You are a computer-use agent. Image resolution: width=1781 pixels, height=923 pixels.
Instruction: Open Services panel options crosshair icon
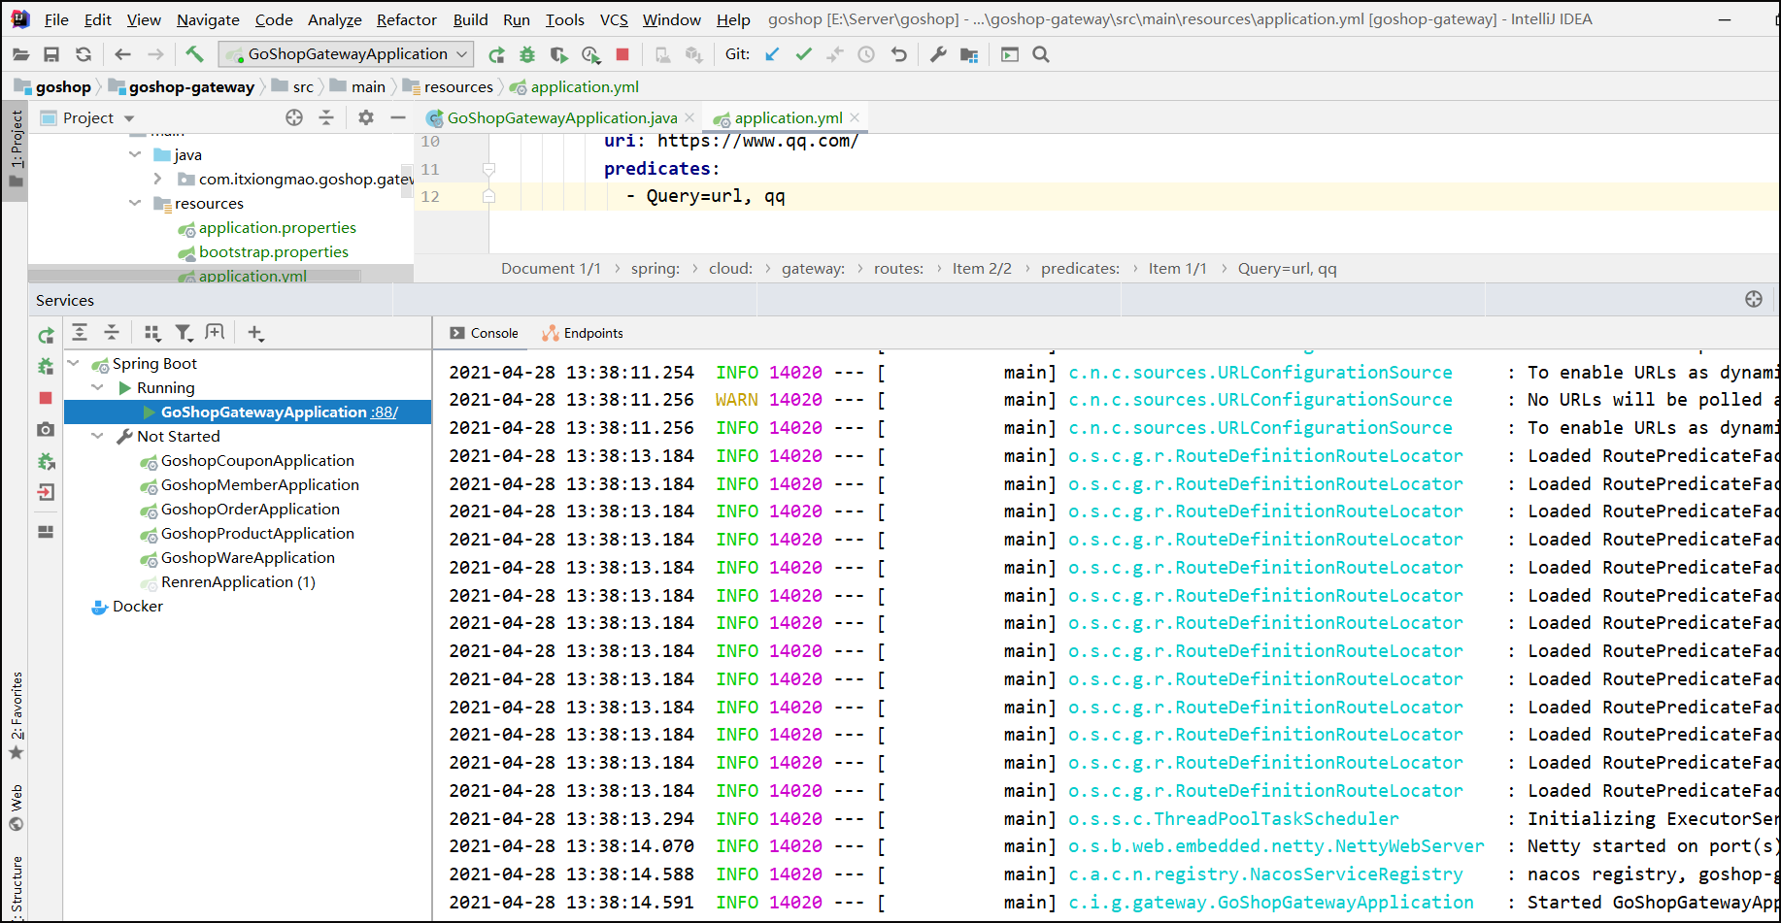[x=1754, y=299]
